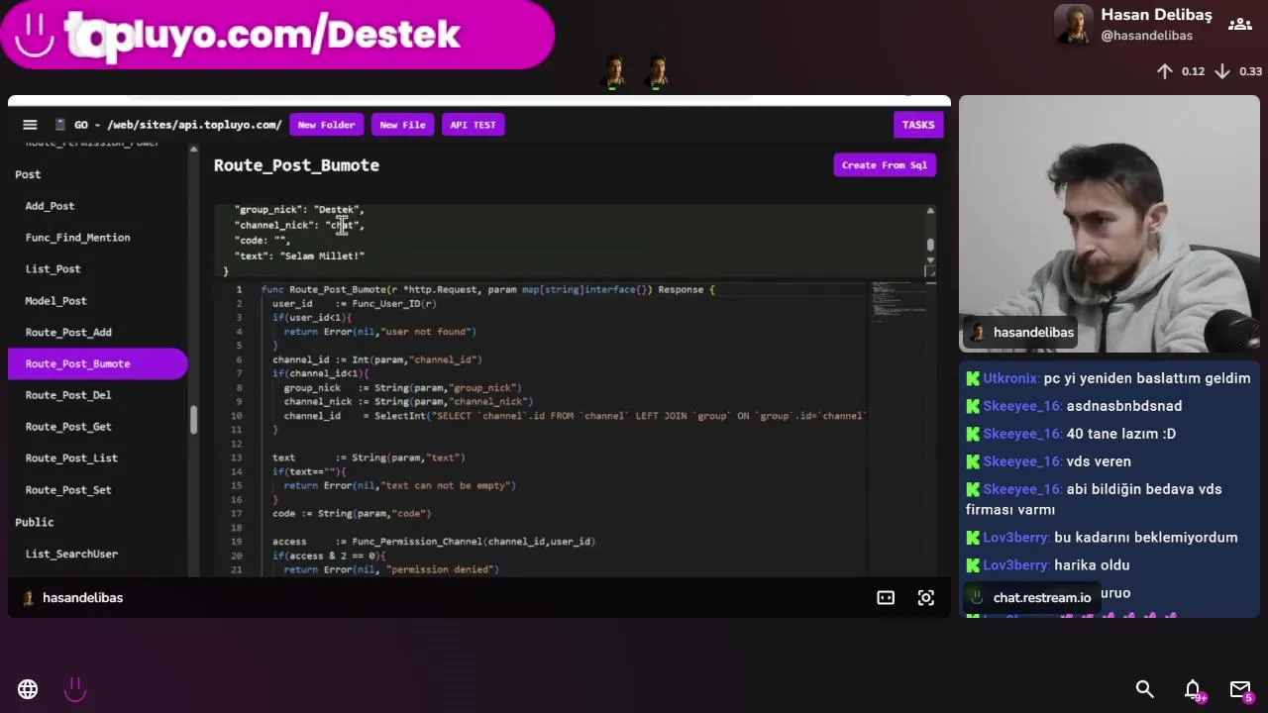The image size is (1268, 713).
Task: Click the JSON panel scroll-up arrow
Action: click(x=929, y=211)
